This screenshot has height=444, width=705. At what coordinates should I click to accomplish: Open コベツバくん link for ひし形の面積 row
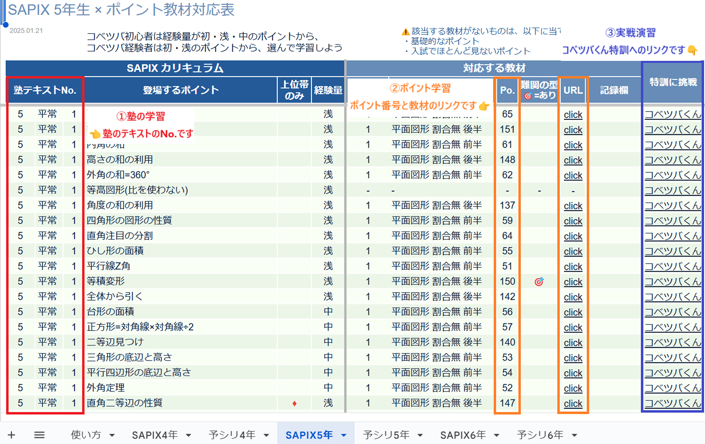(672, 251)
